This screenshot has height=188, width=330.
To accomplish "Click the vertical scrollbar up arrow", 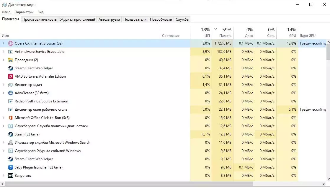I will pos(328,42).
